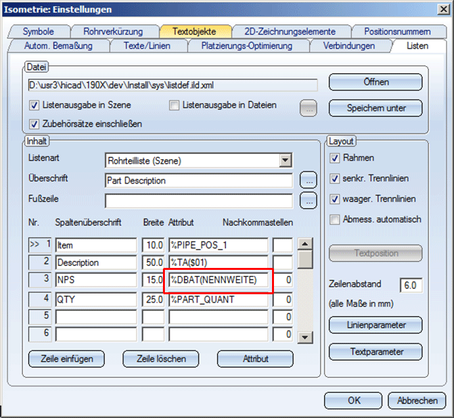The image size is (454, 418).
Task: Click the Zeile löschen button
Action: (161, 359)
